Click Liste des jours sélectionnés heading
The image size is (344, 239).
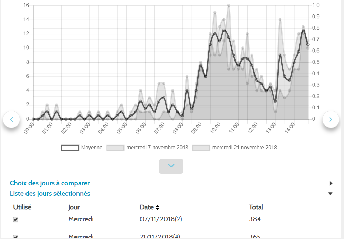(x=50, y=193)
